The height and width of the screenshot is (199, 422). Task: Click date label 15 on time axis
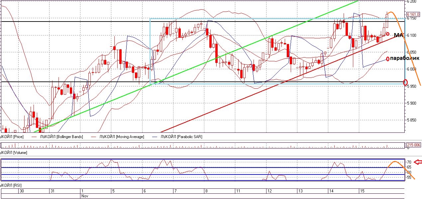pyautogui.click(x=362, y=191)
